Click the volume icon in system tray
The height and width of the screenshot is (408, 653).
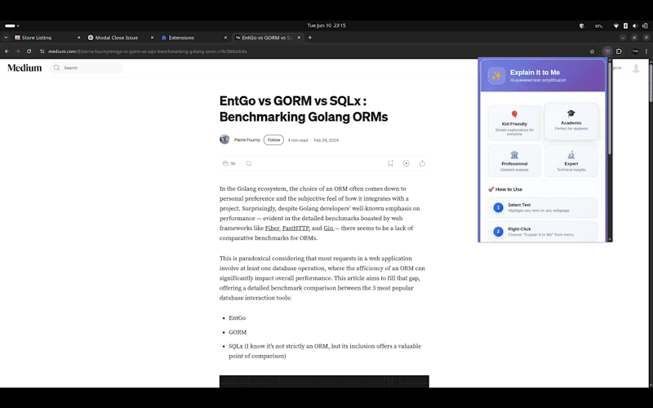(635, 26)
